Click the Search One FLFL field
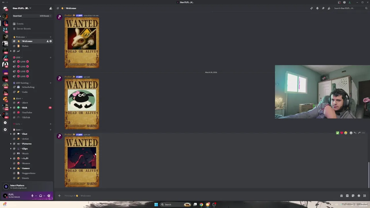Viewport: 370px width, 208px height. (350, 8)
